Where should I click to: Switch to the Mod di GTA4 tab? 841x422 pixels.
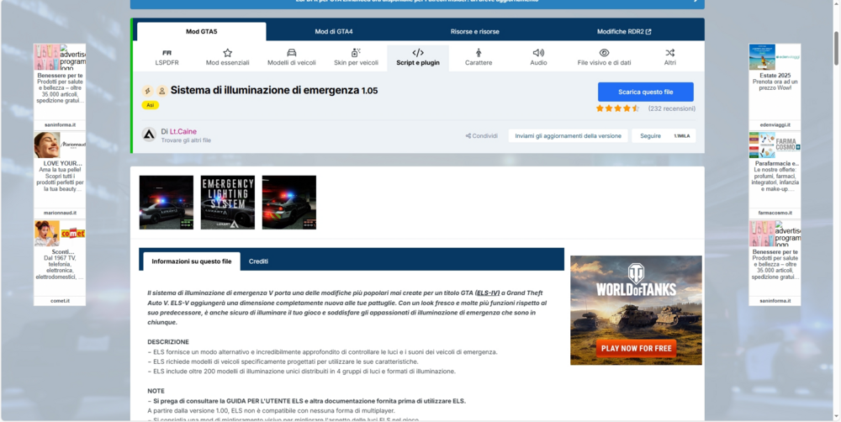point(334,32)
